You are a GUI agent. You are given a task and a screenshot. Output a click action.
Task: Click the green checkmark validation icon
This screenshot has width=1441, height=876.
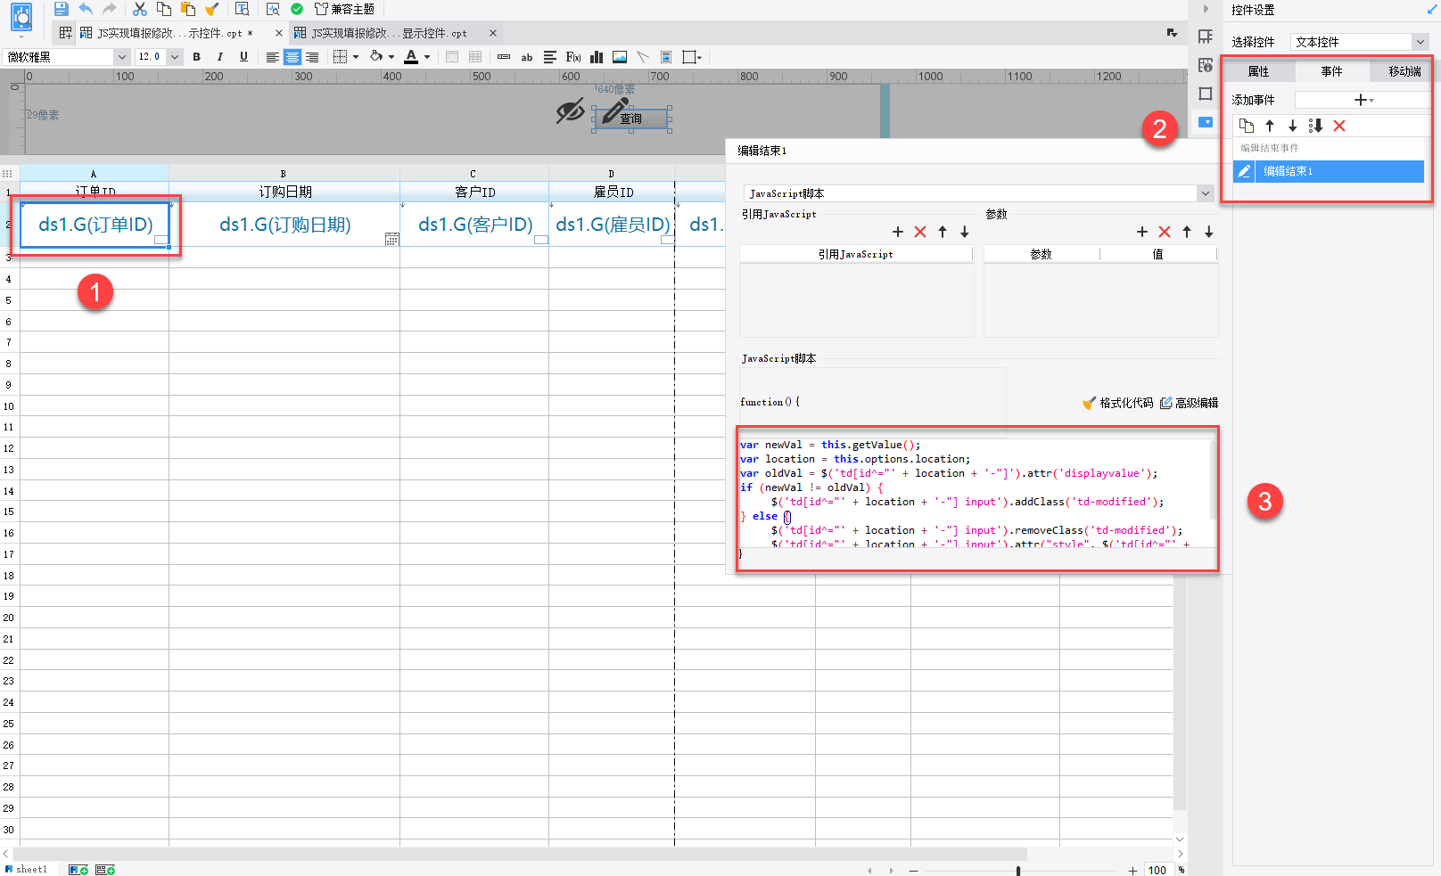[x=297, y=9]
